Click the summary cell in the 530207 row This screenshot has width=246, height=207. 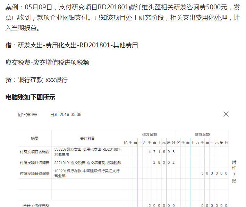click(x=35, y=152)
